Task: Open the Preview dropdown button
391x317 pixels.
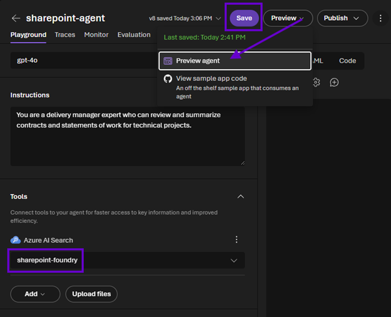Action: point(288,18)
